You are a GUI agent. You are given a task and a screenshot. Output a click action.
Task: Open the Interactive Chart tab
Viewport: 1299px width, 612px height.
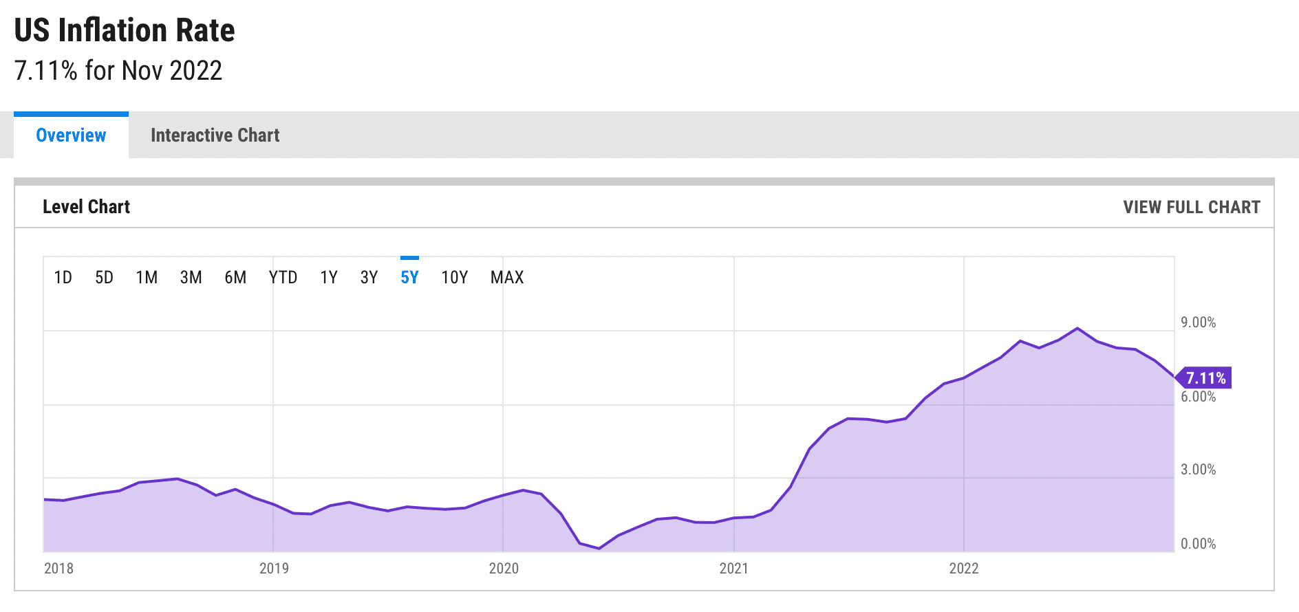pos(215,135)
